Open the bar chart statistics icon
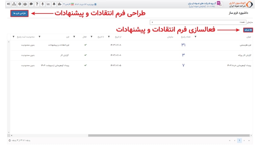This screenshot has height=156, width=260. [48, 4]
